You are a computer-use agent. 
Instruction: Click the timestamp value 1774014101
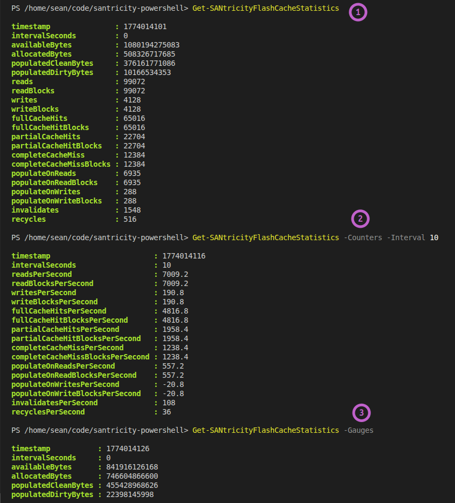(x=145, y=26)
